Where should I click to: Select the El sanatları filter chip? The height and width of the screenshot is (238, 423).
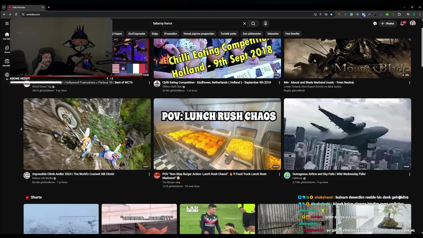click(171, 34)
